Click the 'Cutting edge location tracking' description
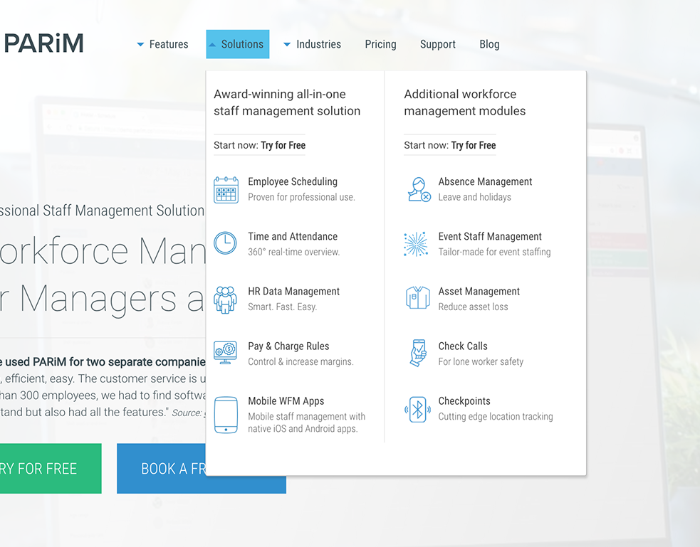Screen dimensions: 700x547 [x=496, y=416]
